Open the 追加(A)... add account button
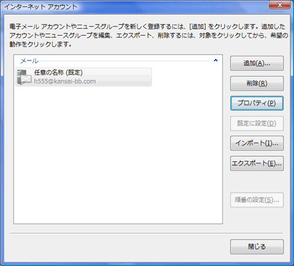 257,63
